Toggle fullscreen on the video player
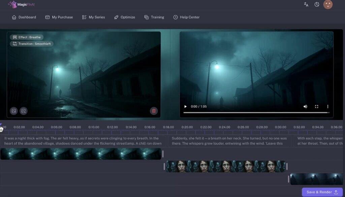The image size is (345, 197). coord(316,106)
